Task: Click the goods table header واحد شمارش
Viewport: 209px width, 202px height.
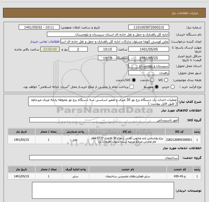Action: coord(75,132)
